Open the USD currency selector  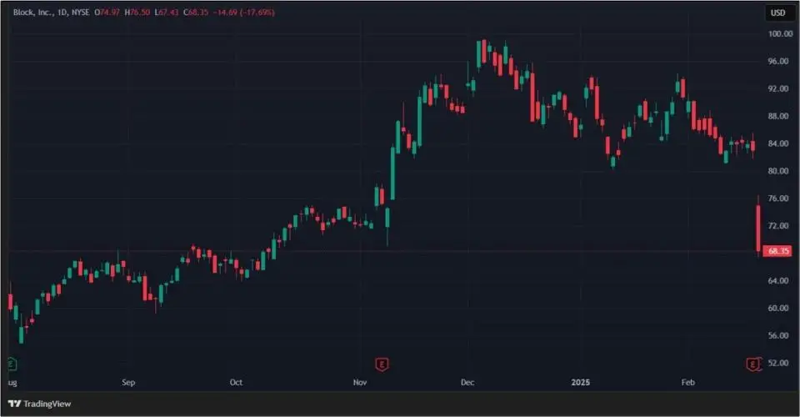tap(777, 13)
